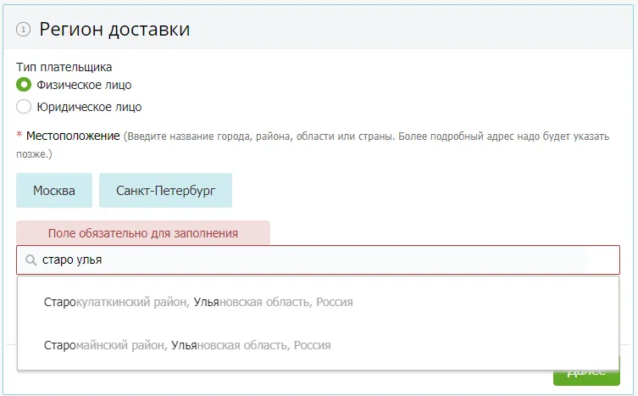Click the magnifier icon in location field
Viewport: 638px width, 396px height.
tap(31, 260)
